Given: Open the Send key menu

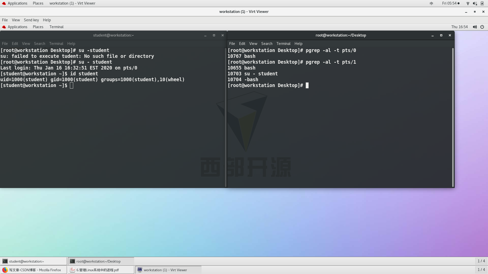Looking at the screenshot, I should pos(31,20).
